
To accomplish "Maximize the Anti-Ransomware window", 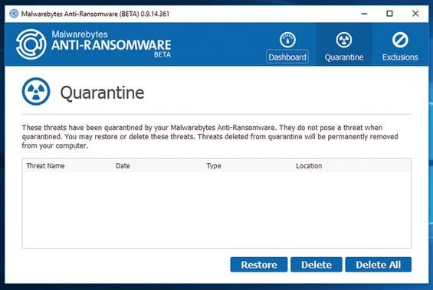I will click(389, 14).
